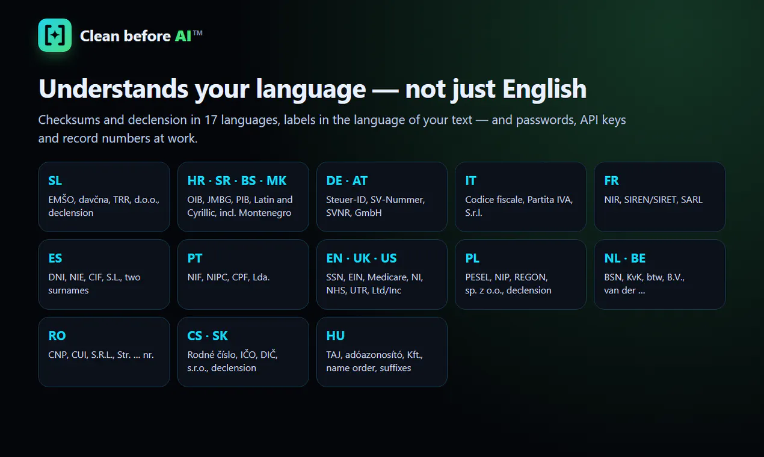Click "SSN, EIN, Medicare, NI" description

click(x=375, y=284)
